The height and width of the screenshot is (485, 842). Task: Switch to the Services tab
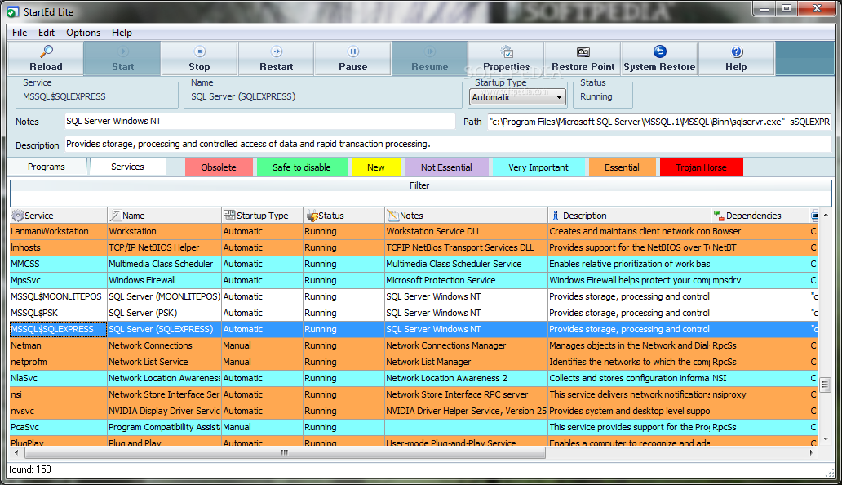(x=128, y=167)
